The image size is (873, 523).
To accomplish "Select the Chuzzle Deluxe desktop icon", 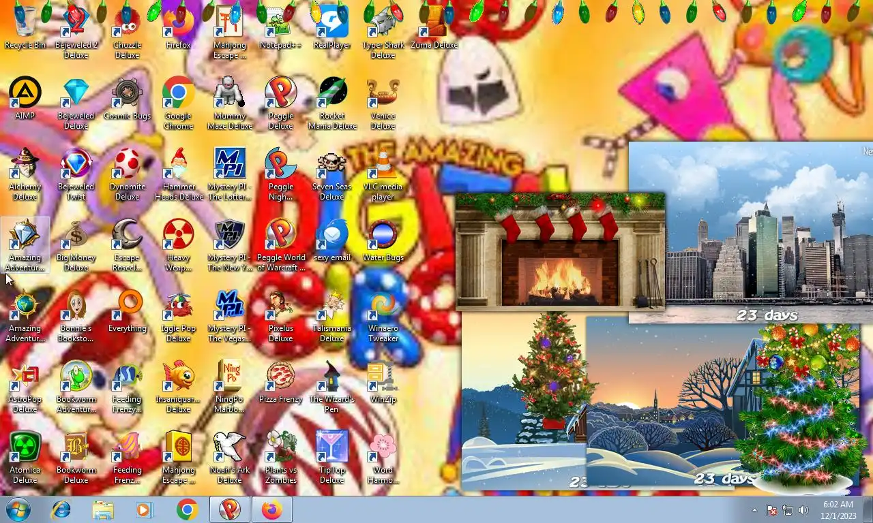I will tap(128, 32).
